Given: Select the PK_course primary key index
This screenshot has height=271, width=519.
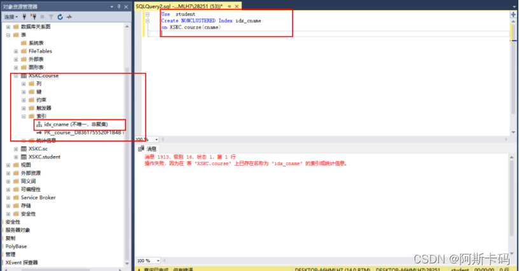Looking at the screenshot, I should (x=84, y=133).
